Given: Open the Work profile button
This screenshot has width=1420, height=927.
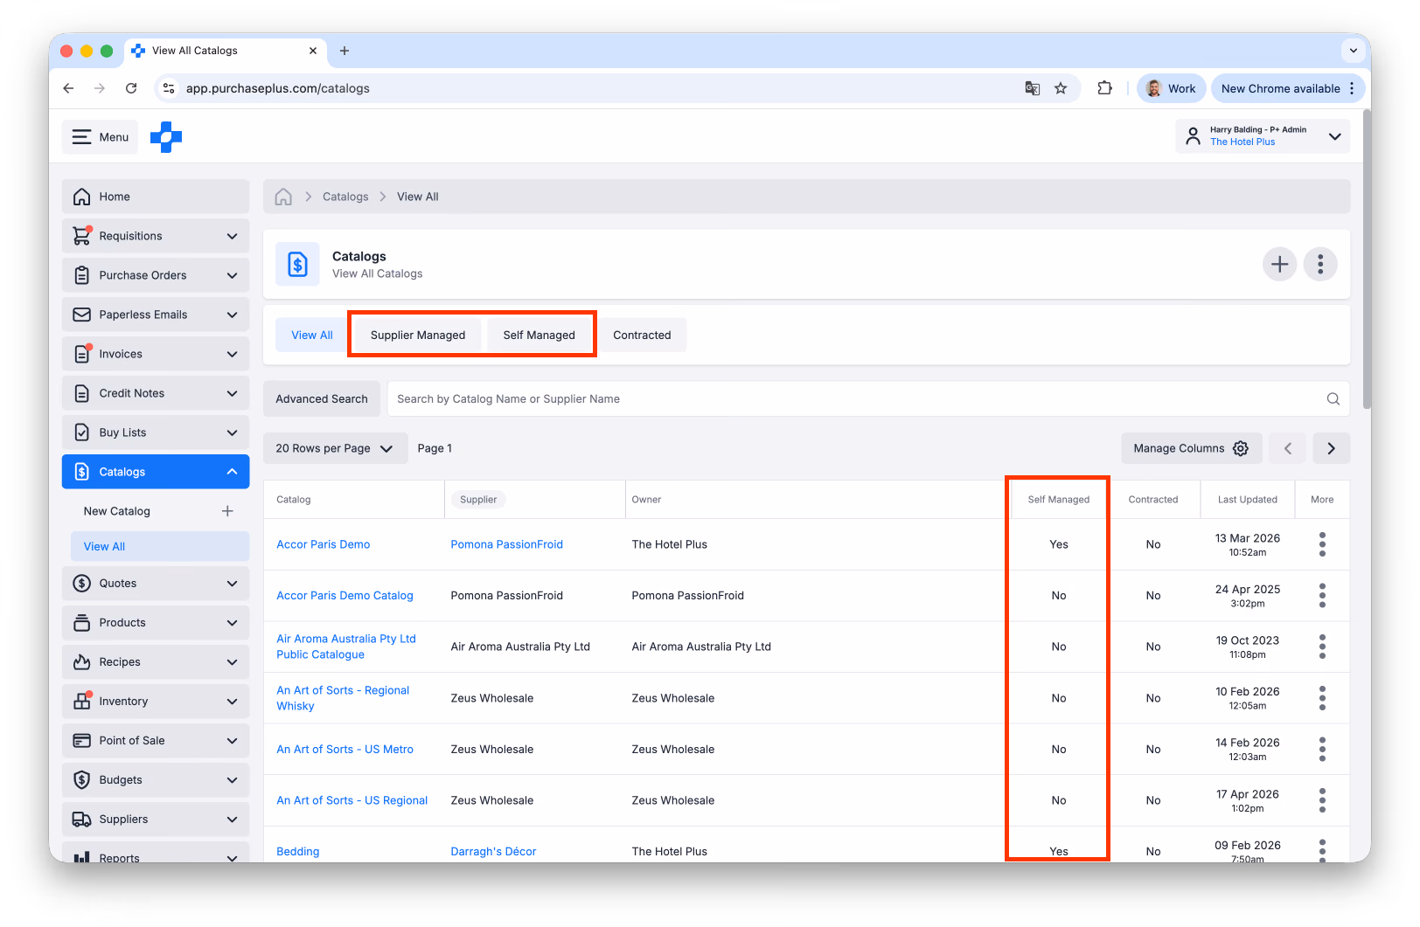Looking at the screenshot, I should pos(1171,88).
